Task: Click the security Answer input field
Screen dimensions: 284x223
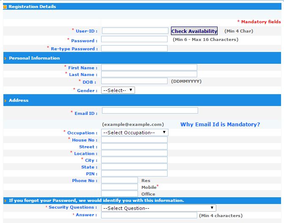Action: tap(149, 215)
